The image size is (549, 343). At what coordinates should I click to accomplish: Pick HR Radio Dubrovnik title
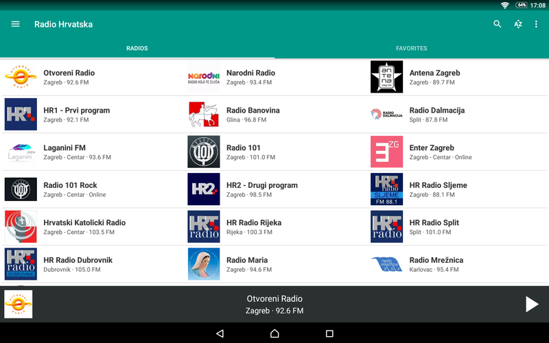pos(78,260)
